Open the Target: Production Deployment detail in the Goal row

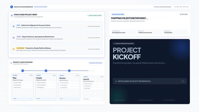[93, 26]
